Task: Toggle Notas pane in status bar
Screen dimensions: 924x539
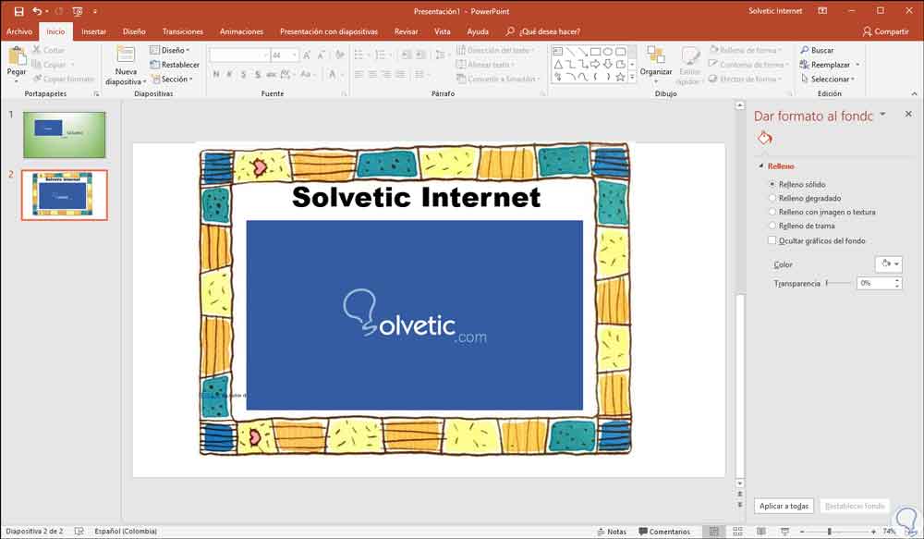Action: coord(612,532)
